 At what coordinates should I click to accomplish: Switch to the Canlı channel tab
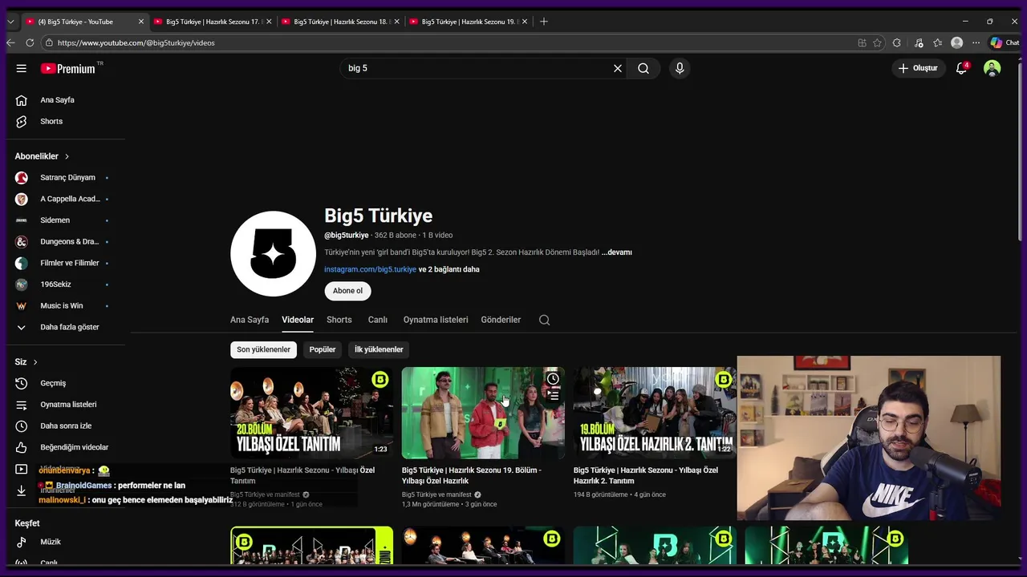point(378,320)
